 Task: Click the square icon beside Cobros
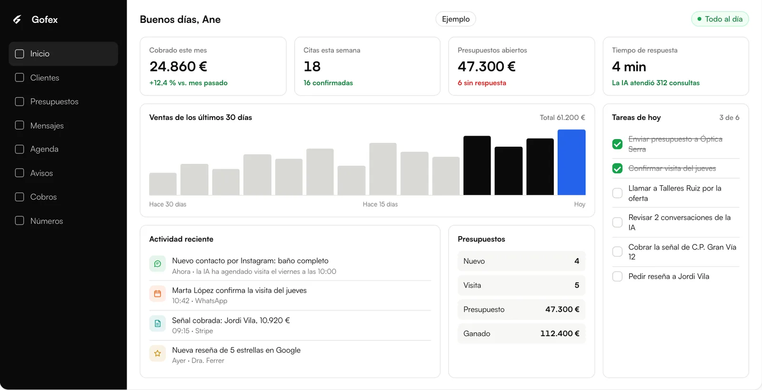(20, 197)
